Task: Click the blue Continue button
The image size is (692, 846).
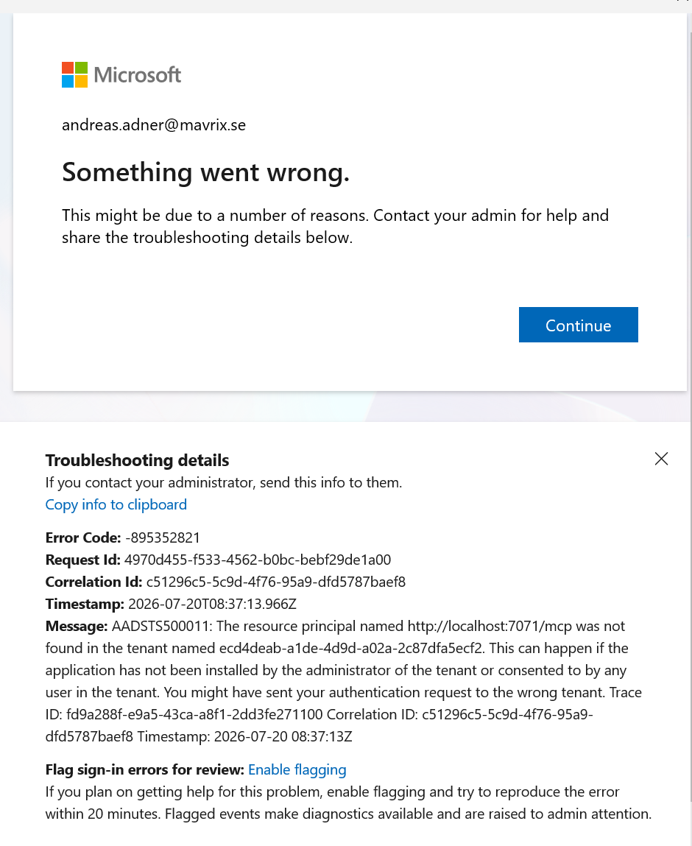Action: click(578, 325)
